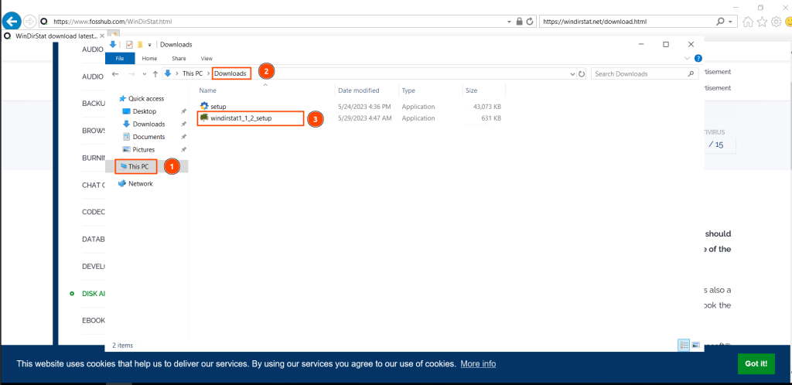
Task: Click the browser forward arrow button
Action: [x=29, y=21]
